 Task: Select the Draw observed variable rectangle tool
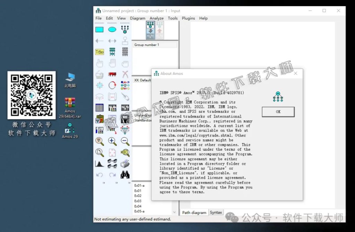(99, 29)
